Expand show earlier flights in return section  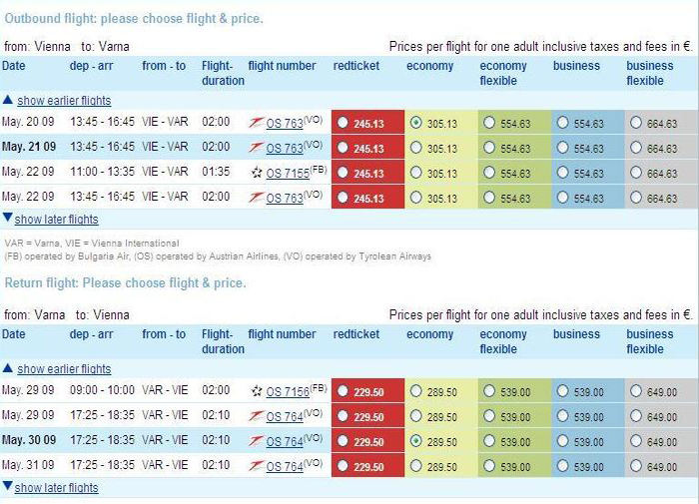click(64, 369)
